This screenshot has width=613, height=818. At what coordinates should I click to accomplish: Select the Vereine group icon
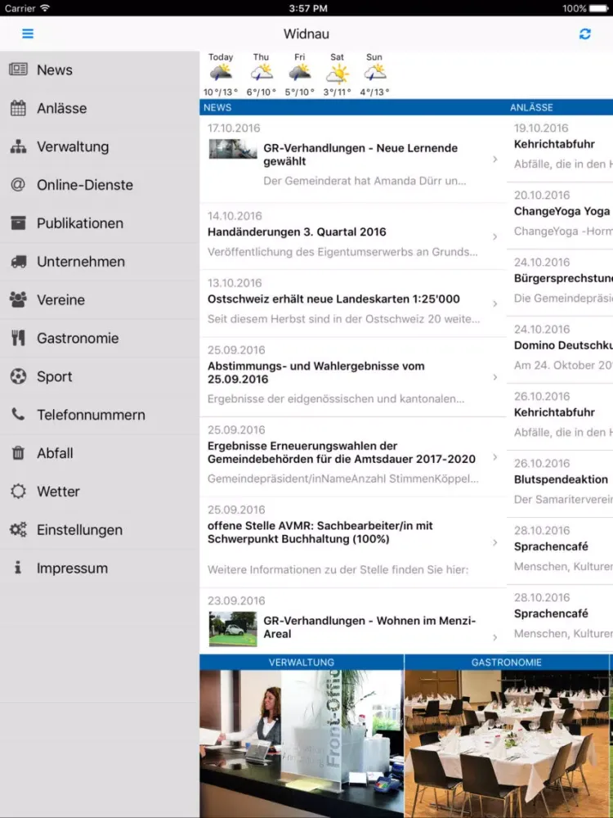click(x=18, y=299)
